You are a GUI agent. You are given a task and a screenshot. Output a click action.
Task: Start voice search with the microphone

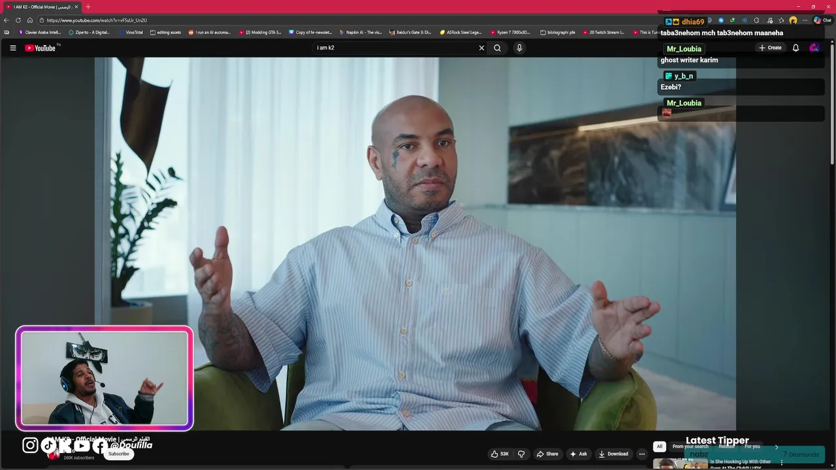pos(519,48)
